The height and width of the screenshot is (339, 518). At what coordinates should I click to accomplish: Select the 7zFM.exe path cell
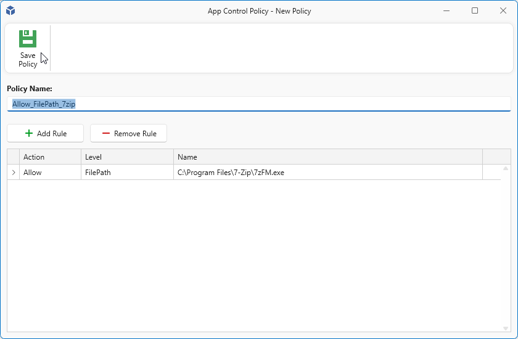[x=327, y=173]
